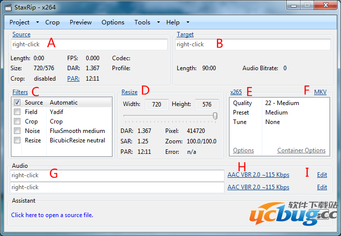The image size is (341, 236).
Task: Open the Tools menu dropdown
Action: (x=146, y=22)
